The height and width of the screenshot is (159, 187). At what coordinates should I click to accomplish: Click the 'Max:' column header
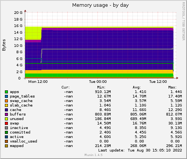click(172, 87)
